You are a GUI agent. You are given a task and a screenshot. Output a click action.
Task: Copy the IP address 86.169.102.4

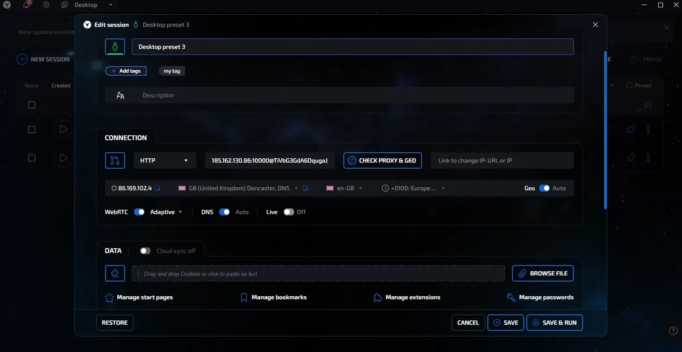(x=157, y=188)
